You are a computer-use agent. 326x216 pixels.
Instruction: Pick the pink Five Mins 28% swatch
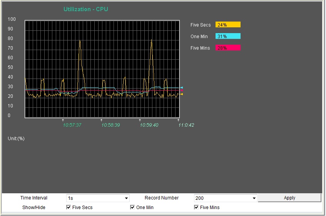tap(228, 48)
